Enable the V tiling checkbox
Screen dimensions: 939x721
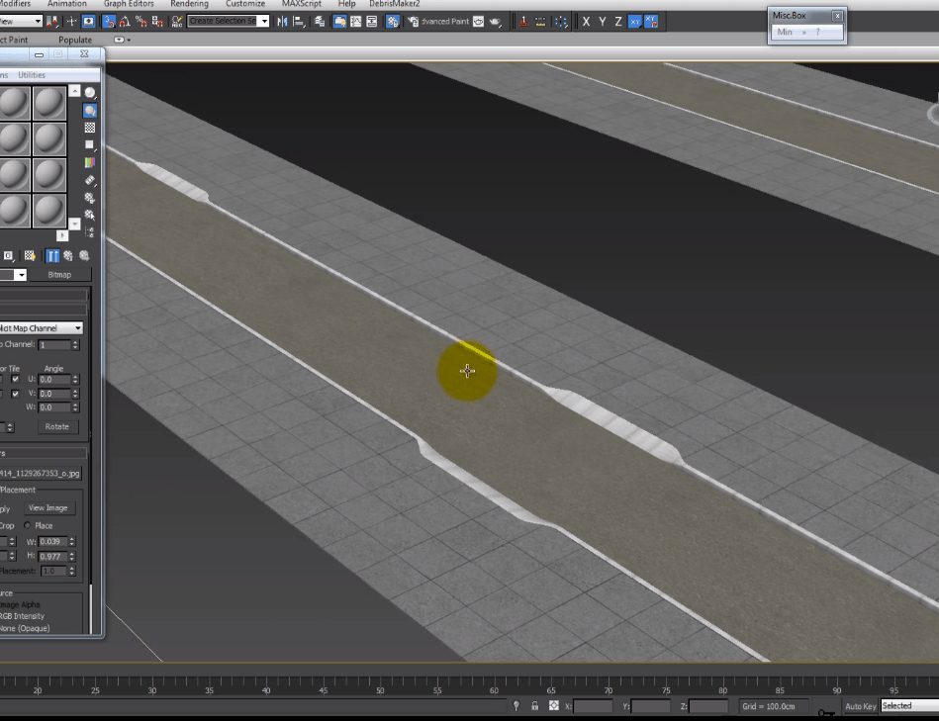16,394
